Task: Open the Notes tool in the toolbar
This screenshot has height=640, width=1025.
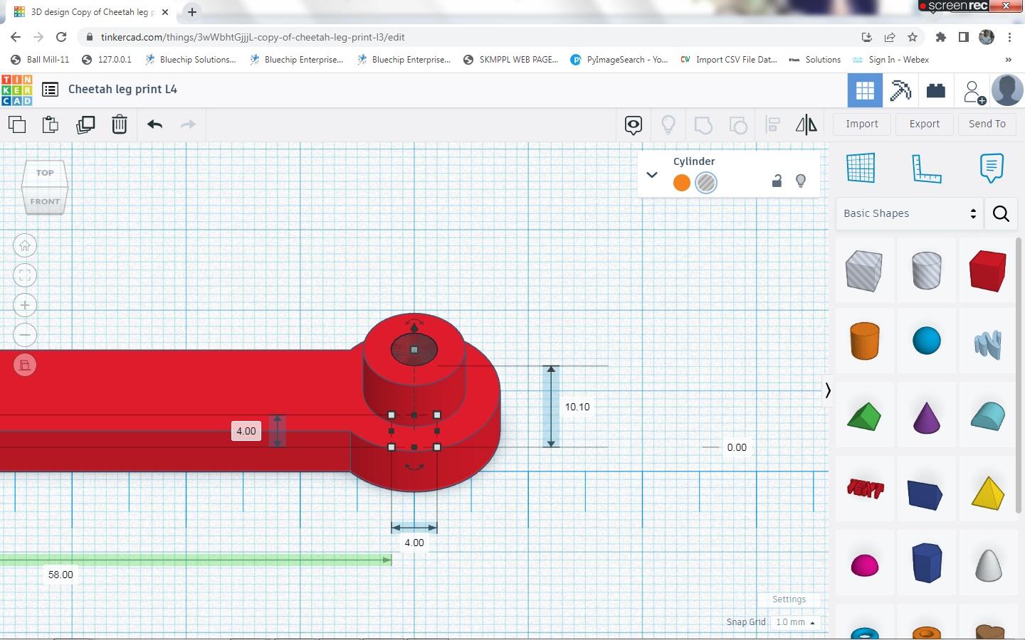Action: 634,125
